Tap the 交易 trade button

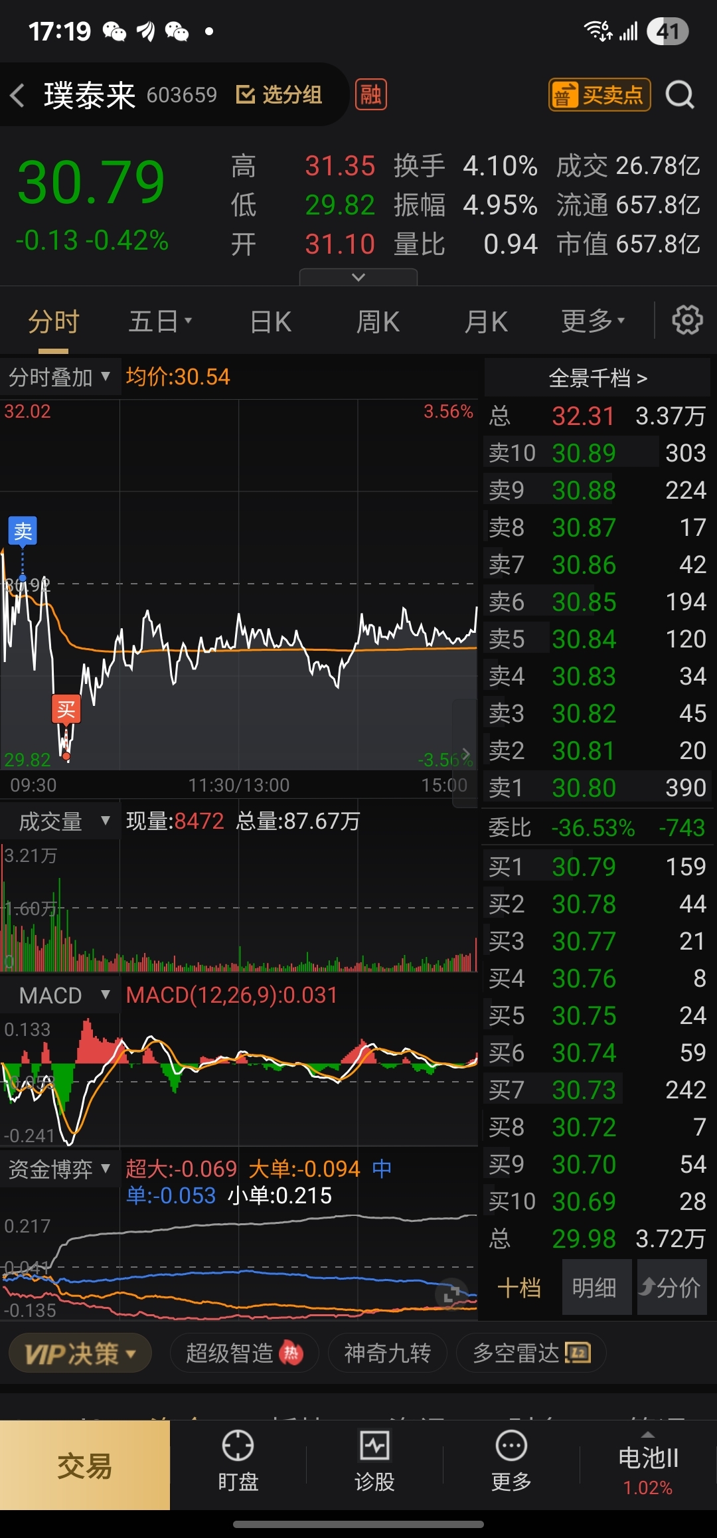click(85, 1466)
